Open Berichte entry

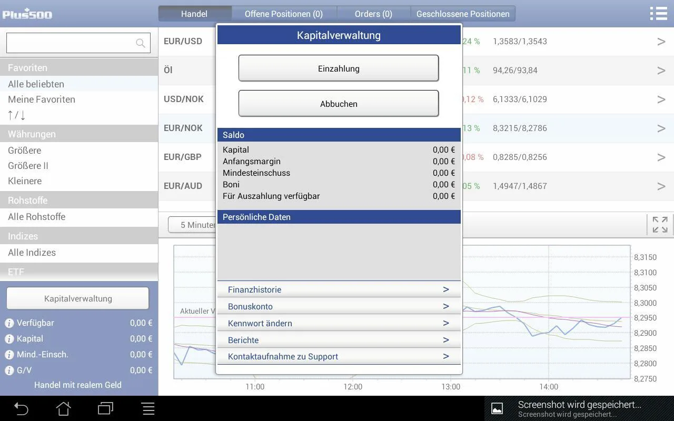tap(339, 340)
